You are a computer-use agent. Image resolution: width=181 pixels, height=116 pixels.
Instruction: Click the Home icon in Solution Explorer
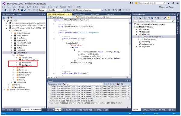coord(140,18)
